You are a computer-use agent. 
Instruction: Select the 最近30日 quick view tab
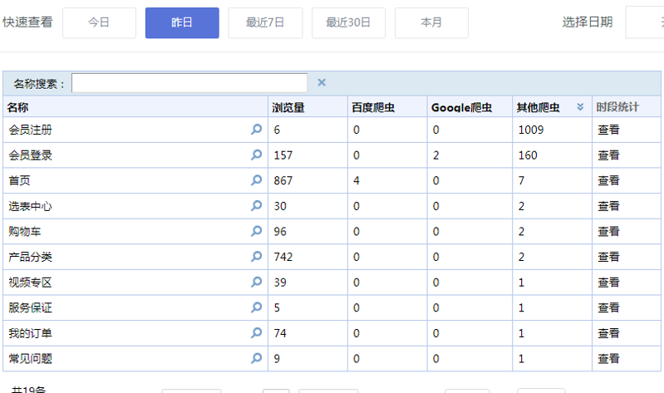coord(348,23)
